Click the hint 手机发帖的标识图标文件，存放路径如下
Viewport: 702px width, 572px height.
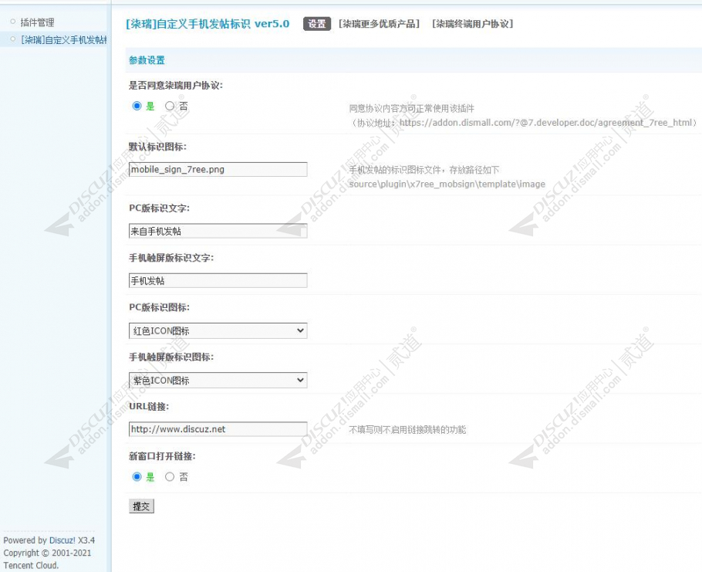point(424,170)
